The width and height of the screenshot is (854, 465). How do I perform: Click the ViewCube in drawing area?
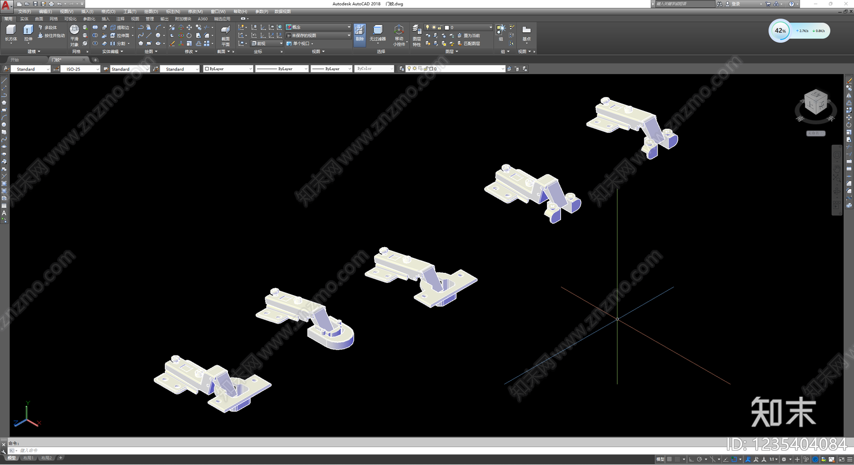816,102
